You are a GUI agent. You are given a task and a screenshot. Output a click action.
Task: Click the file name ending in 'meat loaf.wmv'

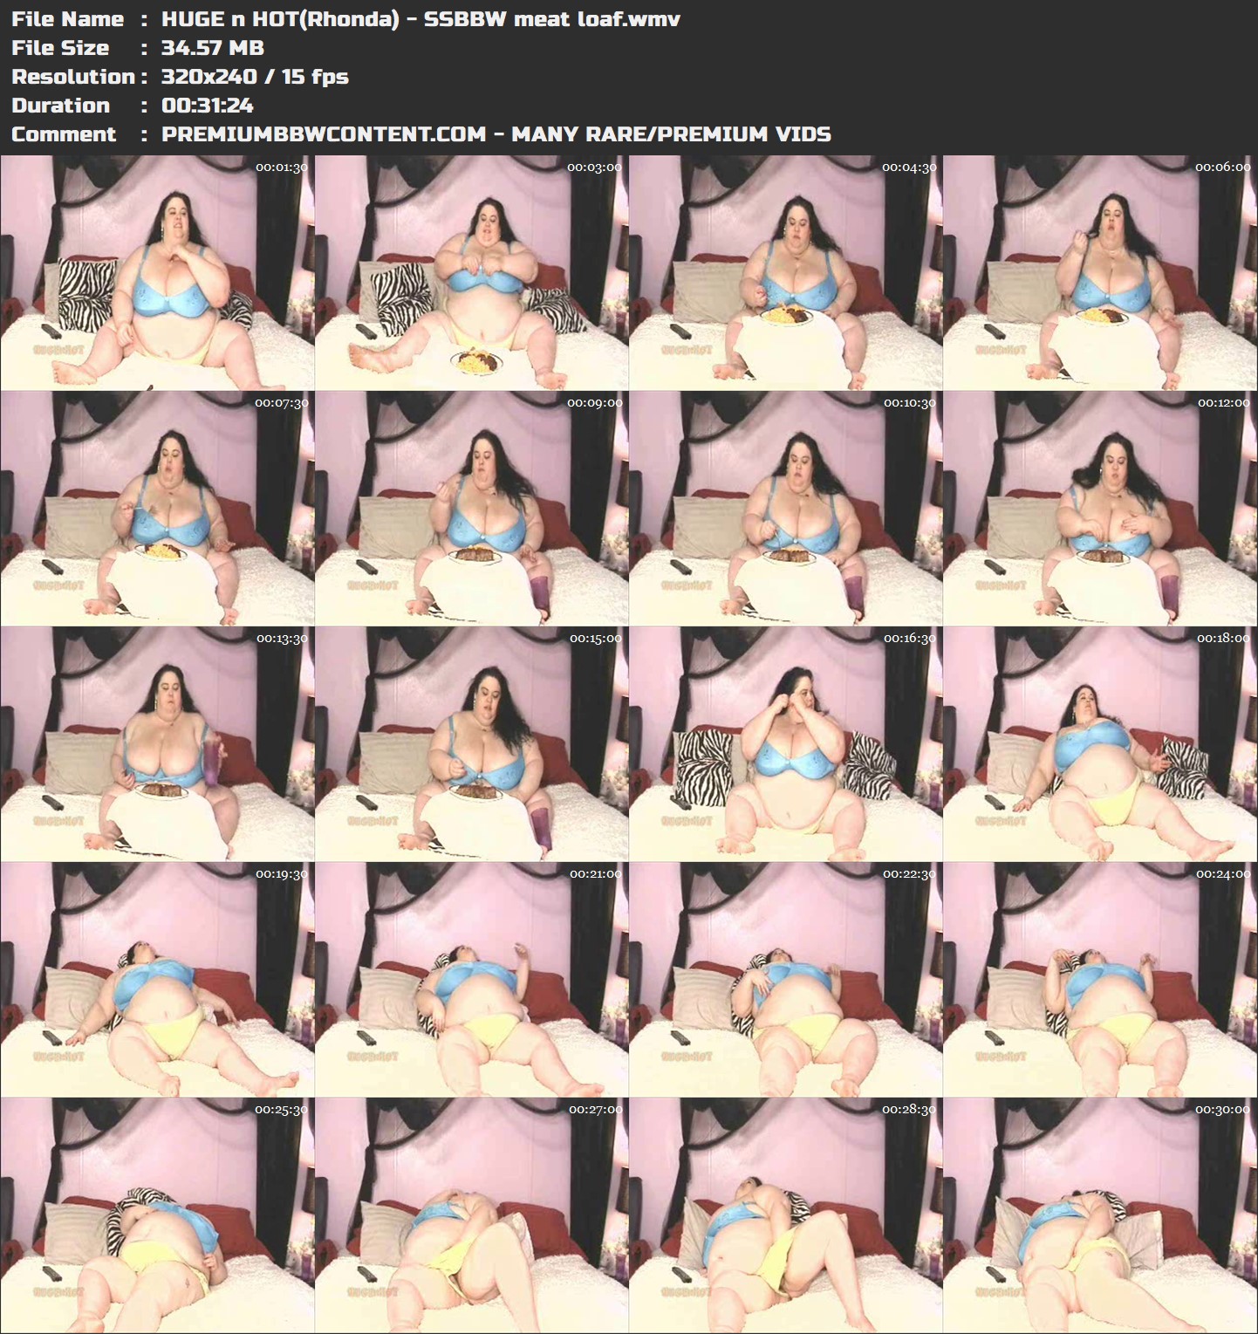(x=420, y=19)
